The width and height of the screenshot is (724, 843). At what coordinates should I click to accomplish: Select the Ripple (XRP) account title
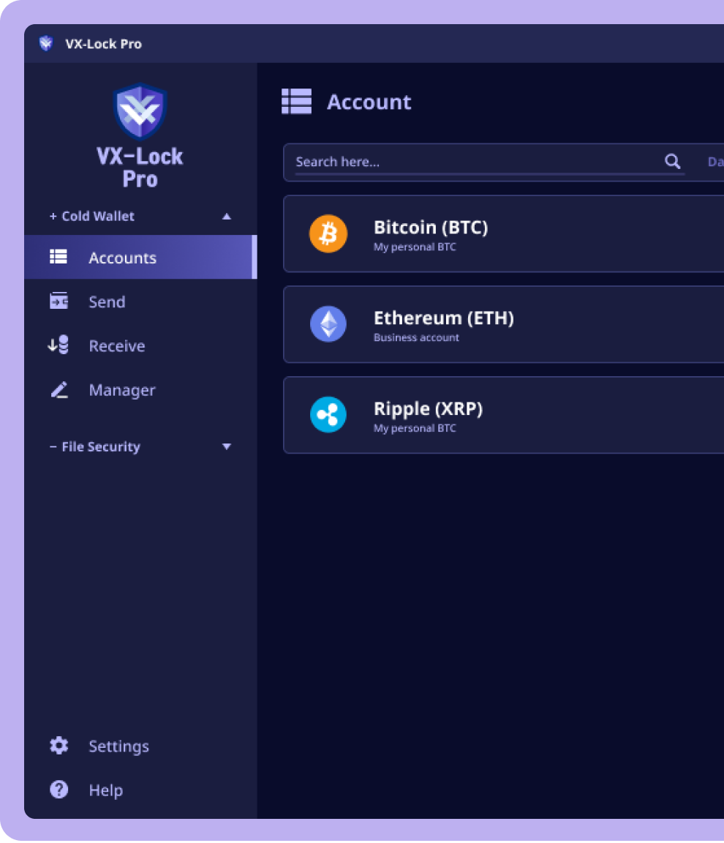pyautogui.click(x=428, y=409)
